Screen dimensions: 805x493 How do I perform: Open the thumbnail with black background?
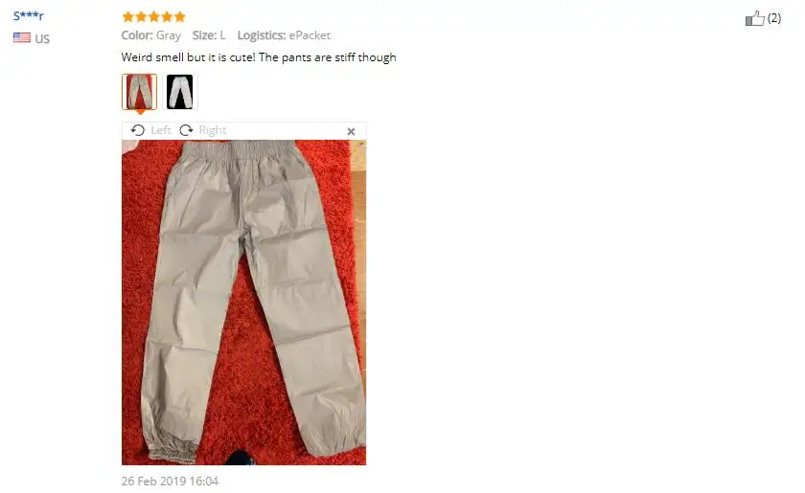(x=180, y=92)
